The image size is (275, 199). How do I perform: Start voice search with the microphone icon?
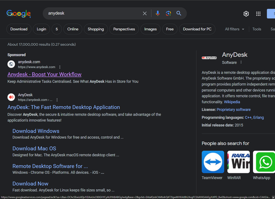(157, 13)
